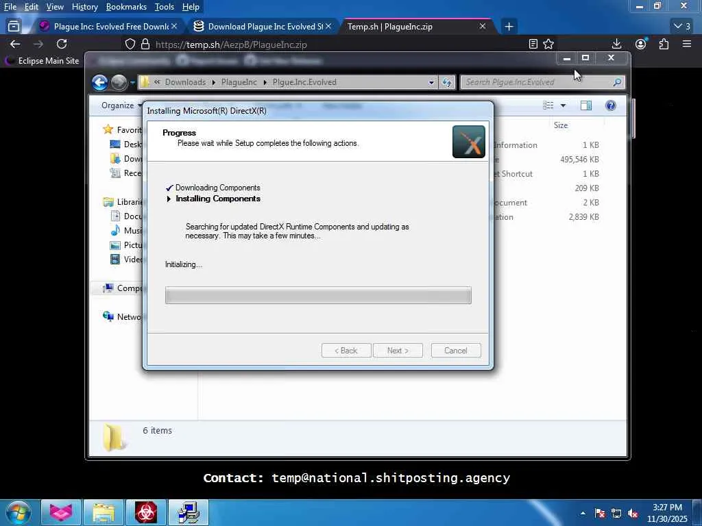Click Plgue.Inc.Evolved breadcrumb segment
This screenshot has height=526, width=702.
point(304,82)
